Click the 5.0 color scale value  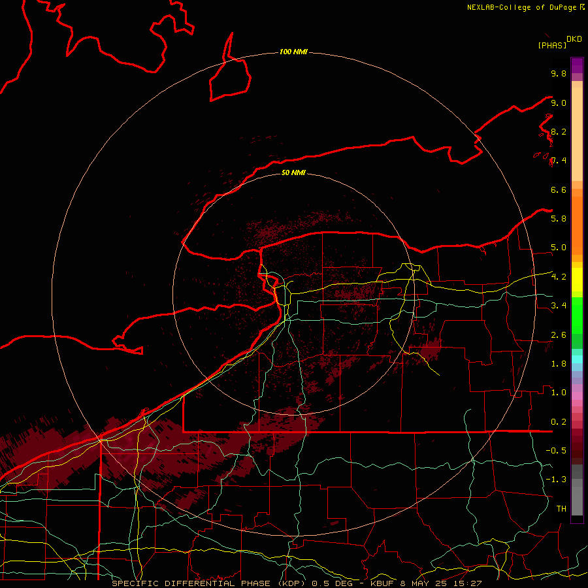coord(559,248)
